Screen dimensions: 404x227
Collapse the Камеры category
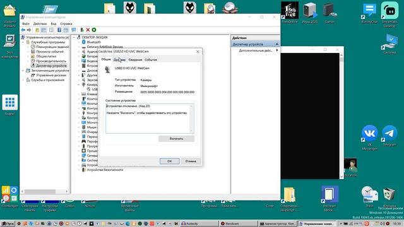(79, 84)
